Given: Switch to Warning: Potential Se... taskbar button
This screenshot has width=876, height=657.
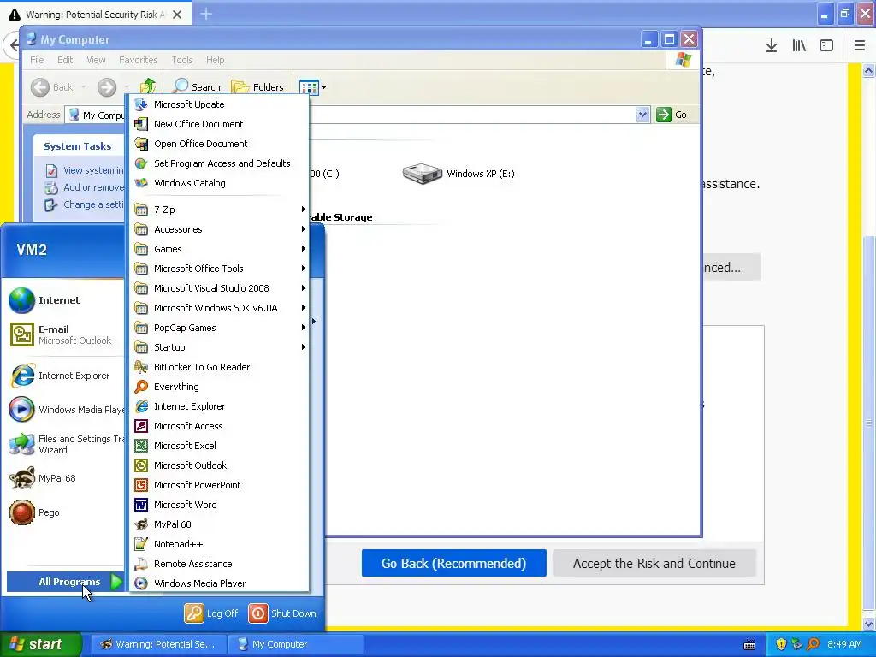Looking at the screenshot, I should [x=158, y=644].
